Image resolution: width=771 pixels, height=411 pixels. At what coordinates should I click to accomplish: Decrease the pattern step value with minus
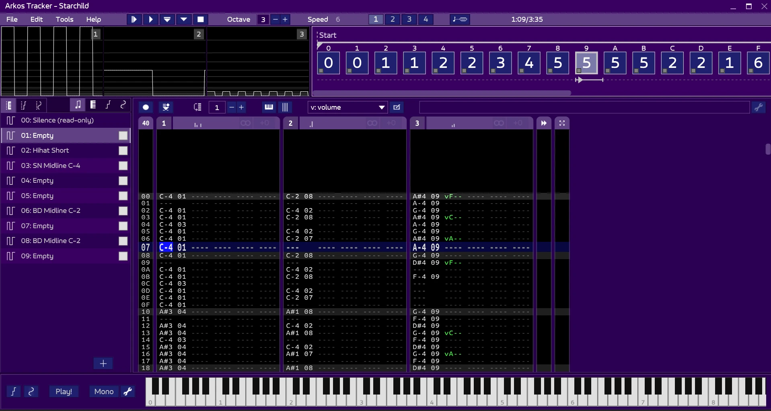[232, 107]
